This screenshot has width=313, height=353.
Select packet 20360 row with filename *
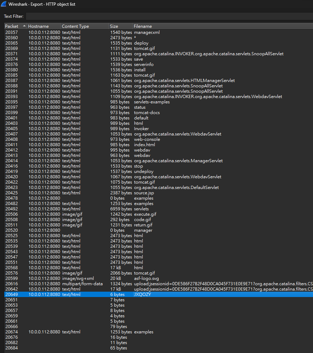pyautogui.click(x=159, y=38)
